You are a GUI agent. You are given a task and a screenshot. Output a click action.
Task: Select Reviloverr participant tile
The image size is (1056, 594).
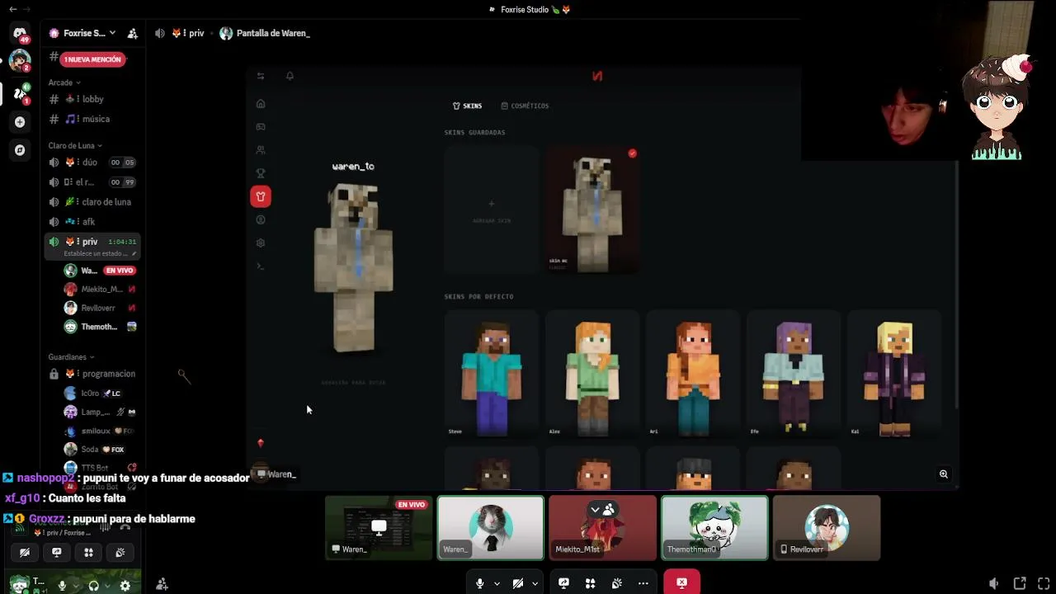tap(827, 528)
